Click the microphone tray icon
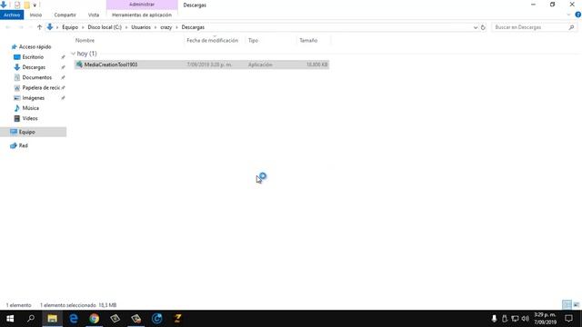The image size is (582, 327). (x=494, y=319)
